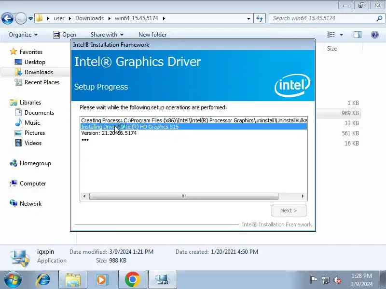Open Google Chrome from the taskbar
Screen dimensions: 386x289
click(x=132, y=280)
